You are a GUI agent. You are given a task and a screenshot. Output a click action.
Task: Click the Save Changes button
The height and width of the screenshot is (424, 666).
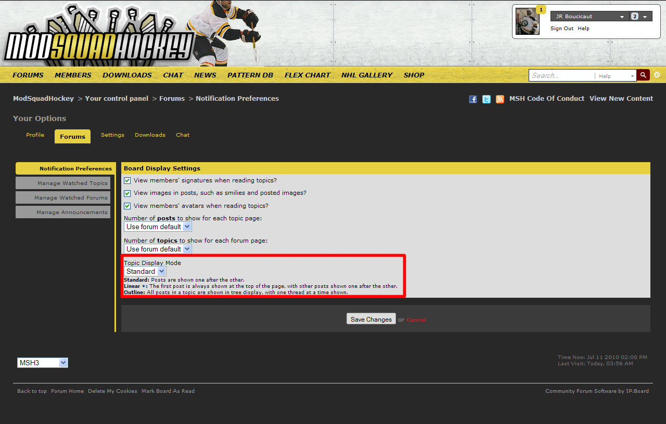pyautogui.click(x=371, y=319)
